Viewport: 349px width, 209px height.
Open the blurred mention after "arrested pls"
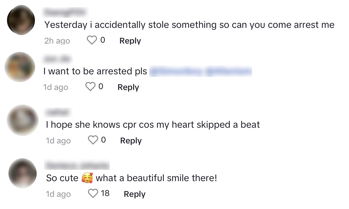coord(200,71)
